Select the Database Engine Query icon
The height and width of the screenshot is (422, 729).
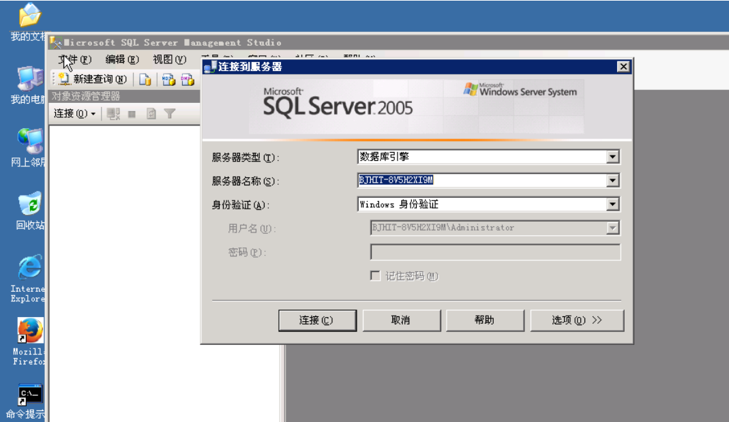point(145,80)
